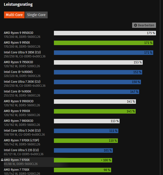Click the 152 % bar of i9-14900KS
The width and height of the screenshot is (163, 175).
98,72
